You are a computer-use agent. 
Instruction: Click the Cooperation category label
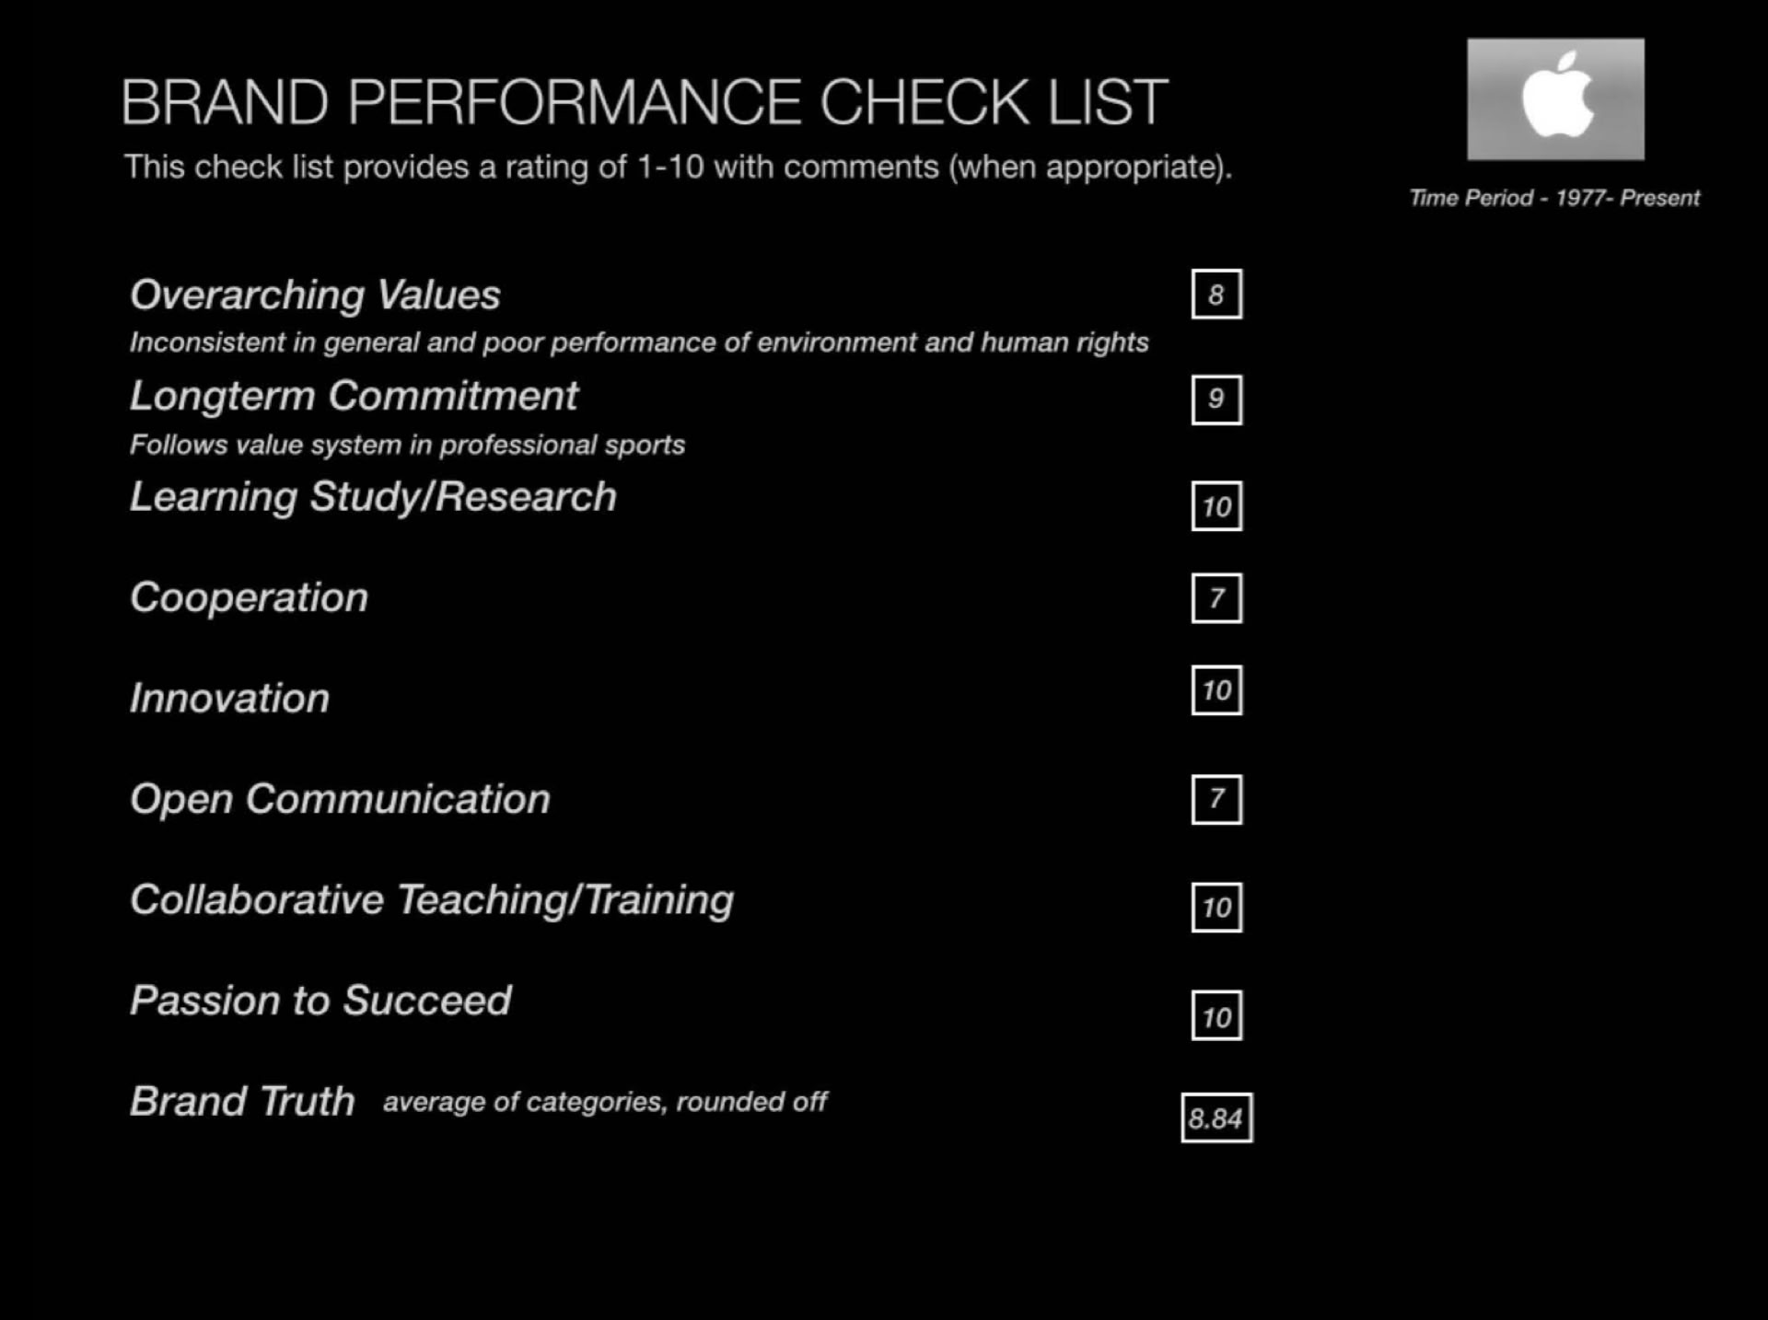(x=249, y=597)
